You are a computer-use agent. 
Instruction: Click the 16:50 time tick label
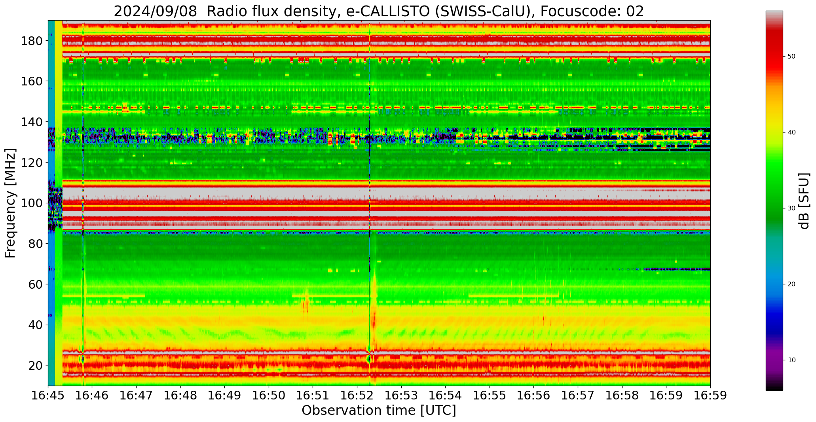click(269, 396)
